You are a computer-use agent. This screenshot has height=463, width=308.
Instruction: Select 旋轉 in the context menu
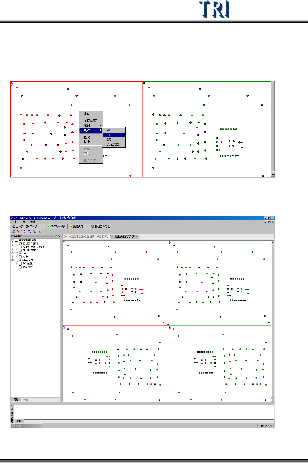(91, 130)
